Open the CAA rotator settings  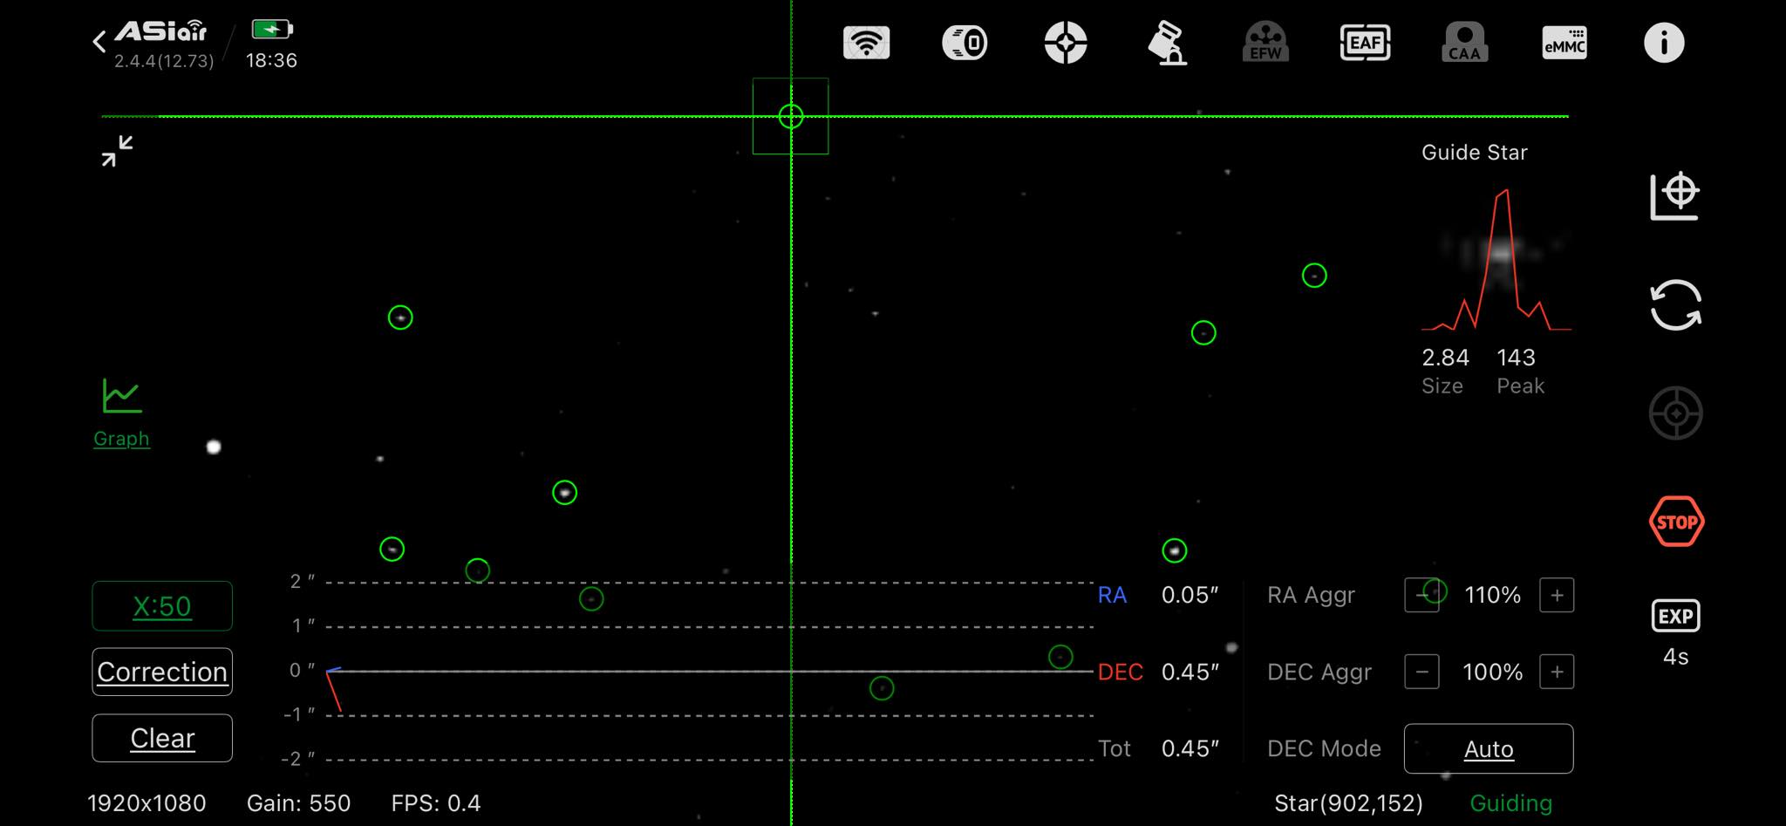pyautogui.click(x=1464, y=43)
